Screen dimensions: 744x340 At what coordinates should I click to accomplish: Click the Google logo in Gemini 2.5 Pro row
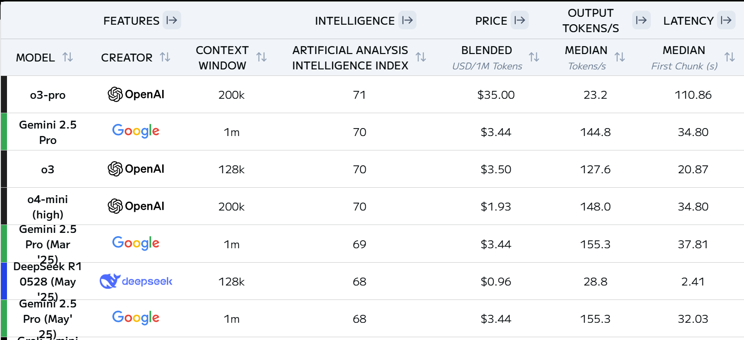coord(136,131)
